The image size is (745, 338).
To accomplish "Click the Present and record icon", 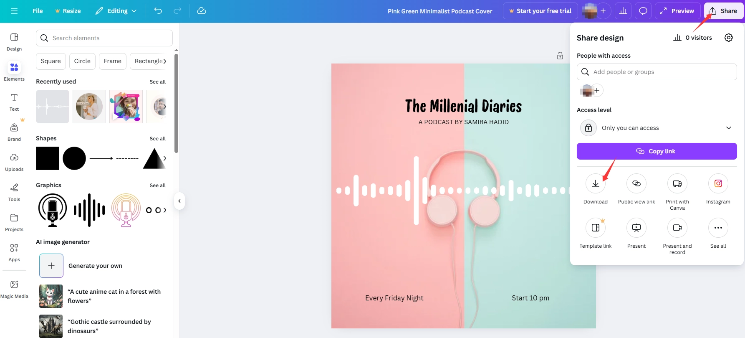I will coord(677,228).
